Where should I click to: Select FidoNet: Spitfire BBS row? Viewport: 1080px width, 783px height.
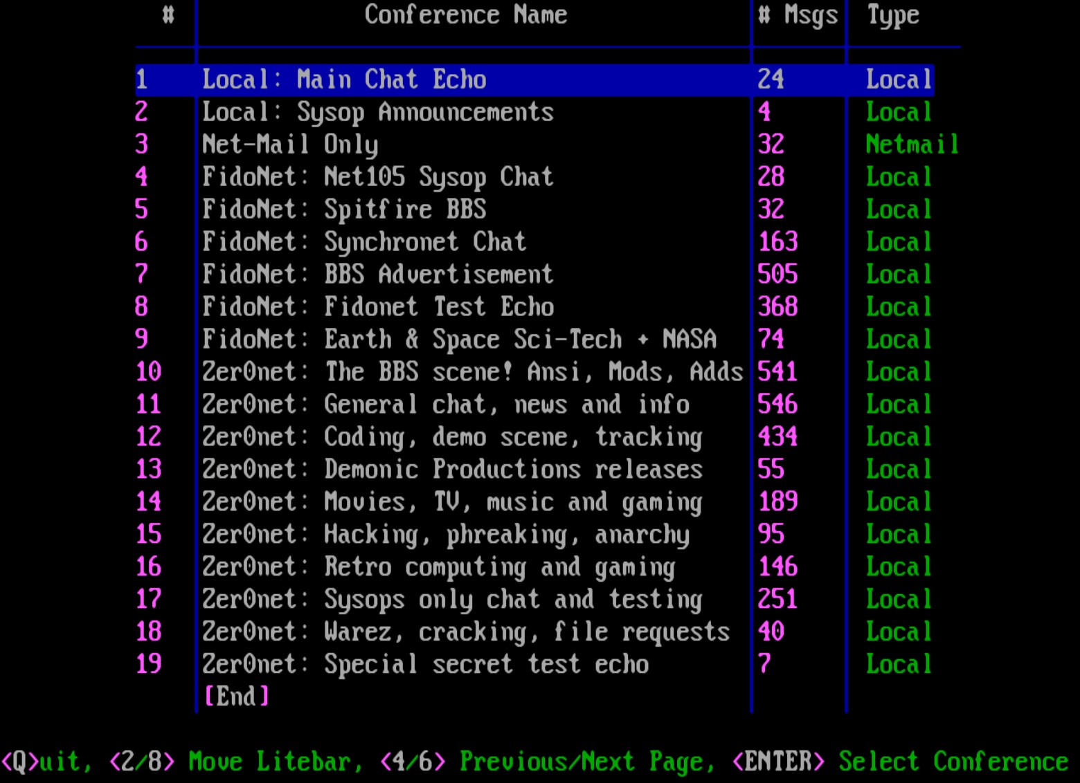344,210
